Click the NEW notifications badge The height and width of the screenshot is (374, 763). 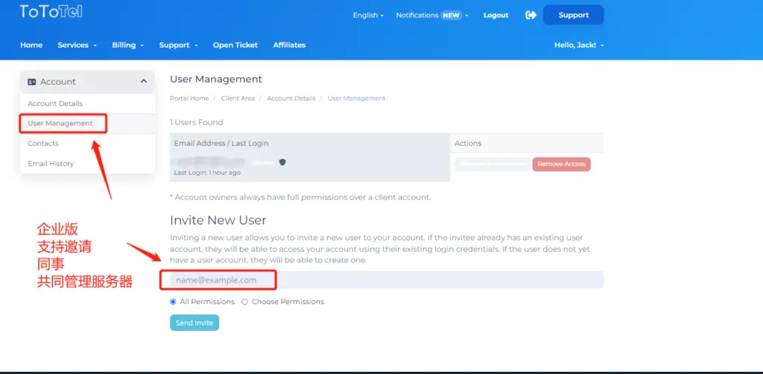click(x=451, y=15)
